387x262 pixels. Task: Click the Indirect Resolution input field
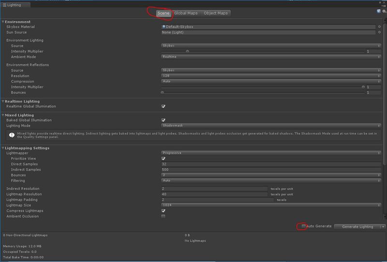point(214,189)
